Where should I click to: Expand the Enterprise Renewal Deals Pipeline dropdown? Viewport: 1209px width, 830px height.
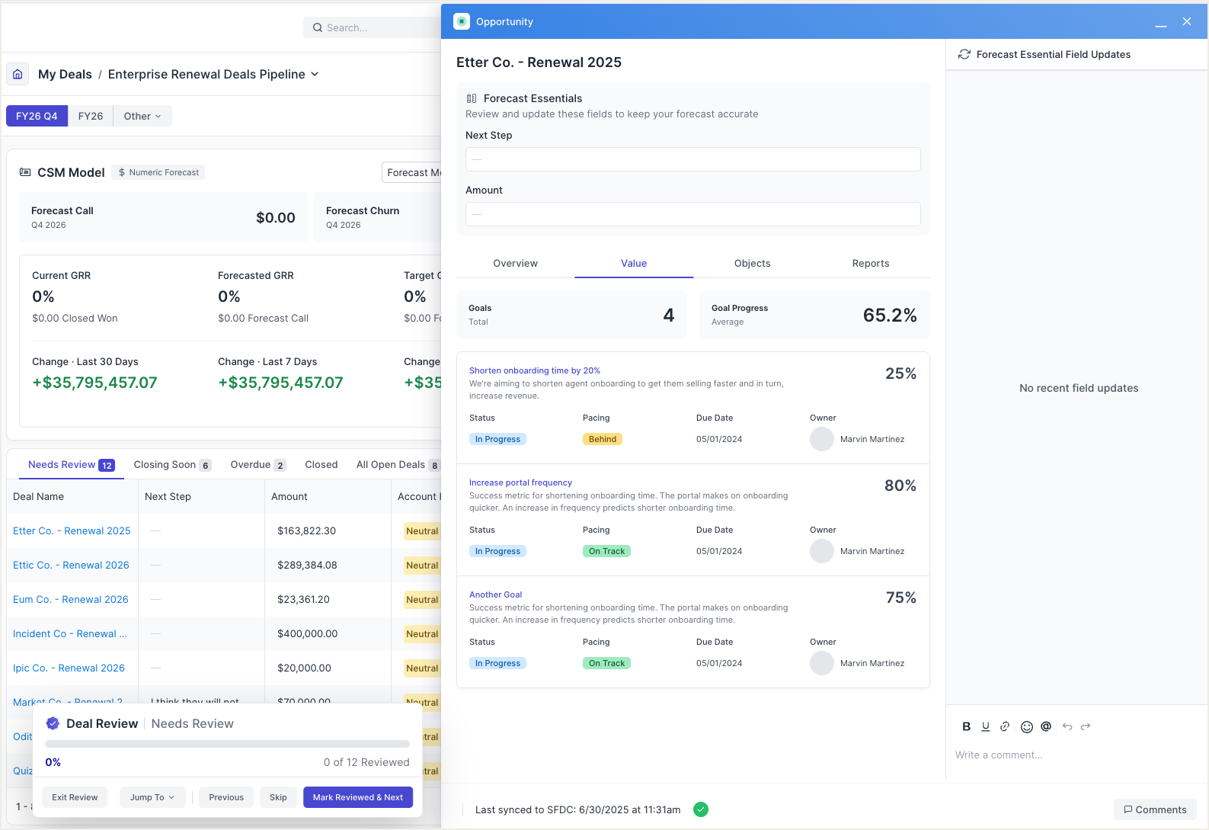tap(315, 74)
